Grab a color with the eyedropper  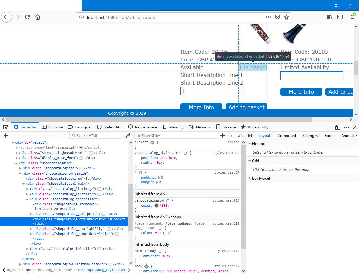[x=128, y=136]
